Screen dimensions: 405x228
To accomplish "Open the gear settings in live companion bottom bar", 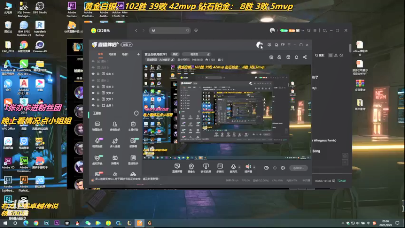I will 283,168.
